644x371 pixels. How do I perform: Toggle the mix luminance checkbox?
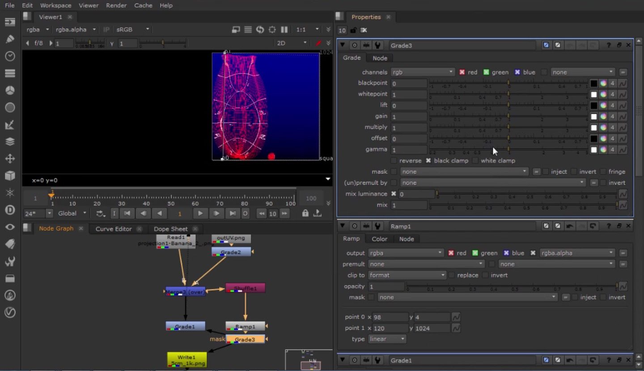click(x=394, y=194)
